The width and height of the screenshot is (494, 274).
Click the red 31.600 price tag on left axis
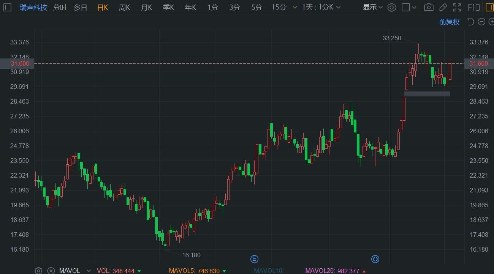(17, 63)
